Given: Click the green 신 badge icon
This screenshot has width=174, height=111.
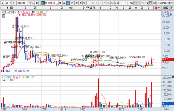Looking at the screenshot, I should pos(43,3).
